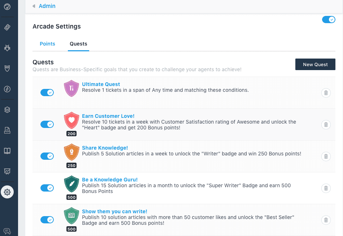Select the Quests tab
The image size is (343, 236).
pyautogui.click(x=78, y=43)
